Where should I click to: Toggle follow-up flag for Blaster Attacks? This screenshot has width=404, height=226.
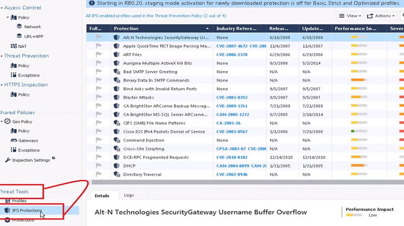tap(98, 97)
